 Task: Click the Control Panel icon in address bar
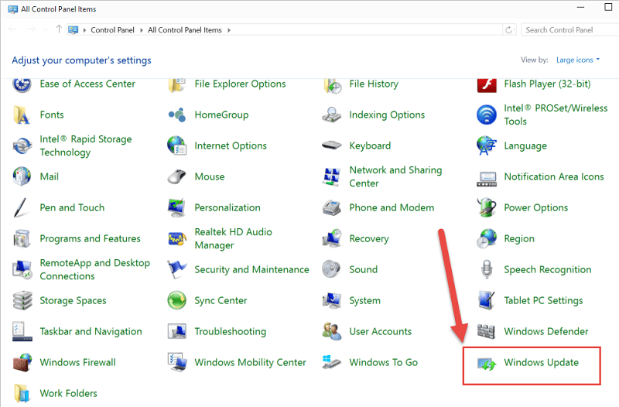[73, 30]
